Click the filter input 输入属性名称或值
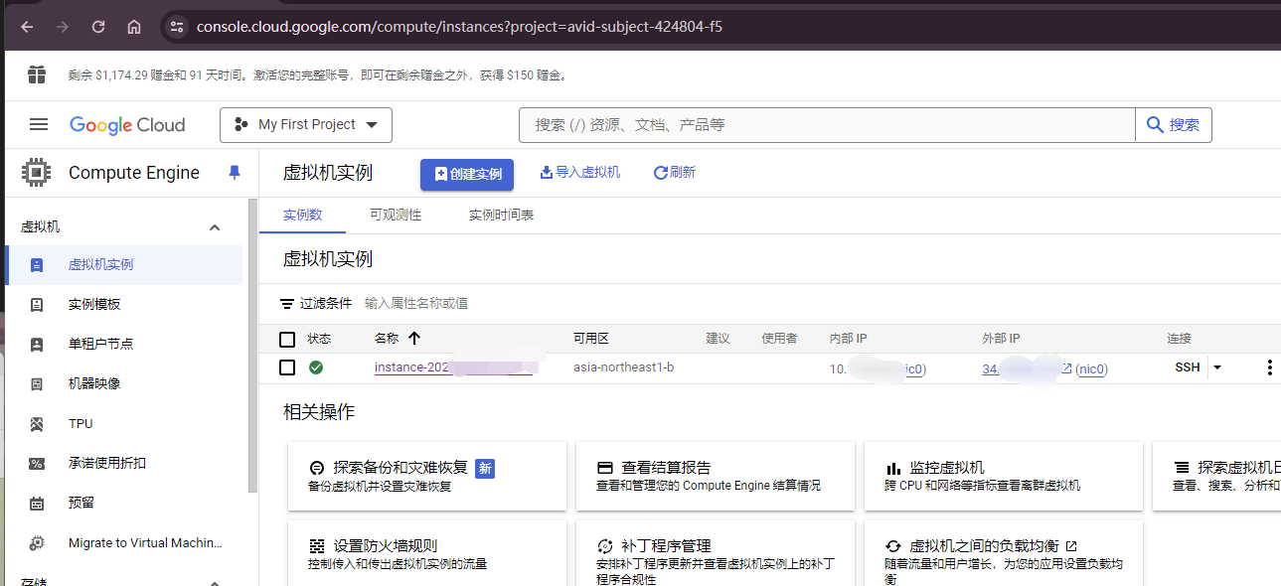 pyautogui.click(x=416, y=304)
